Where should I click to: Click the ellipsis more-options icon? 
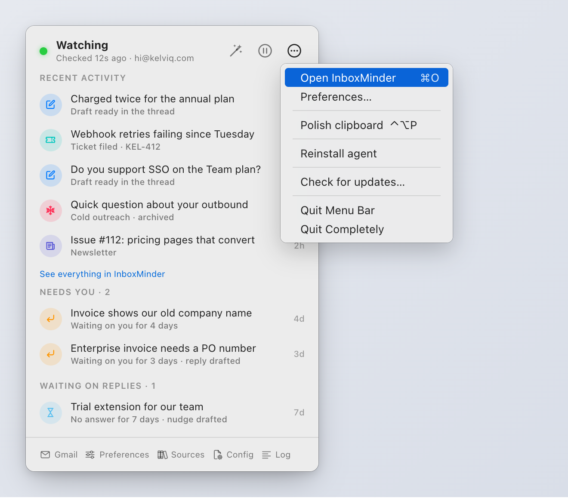pos(294,51)
